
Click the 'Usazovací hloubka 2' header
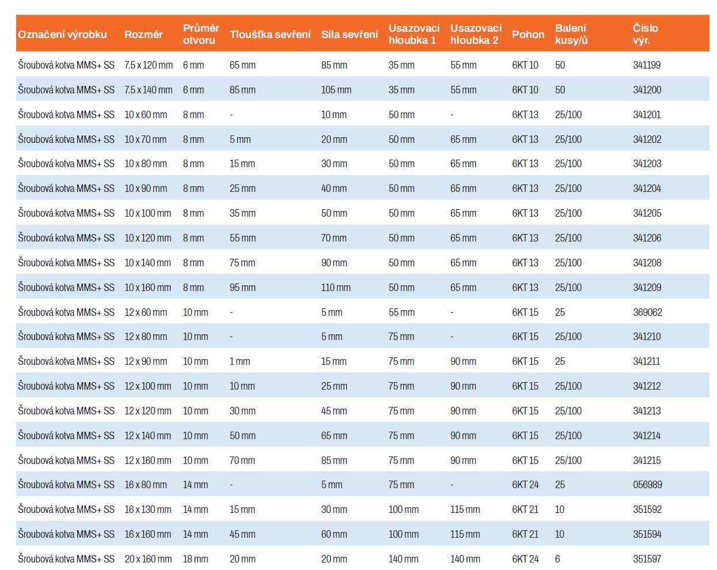point(476,34)
